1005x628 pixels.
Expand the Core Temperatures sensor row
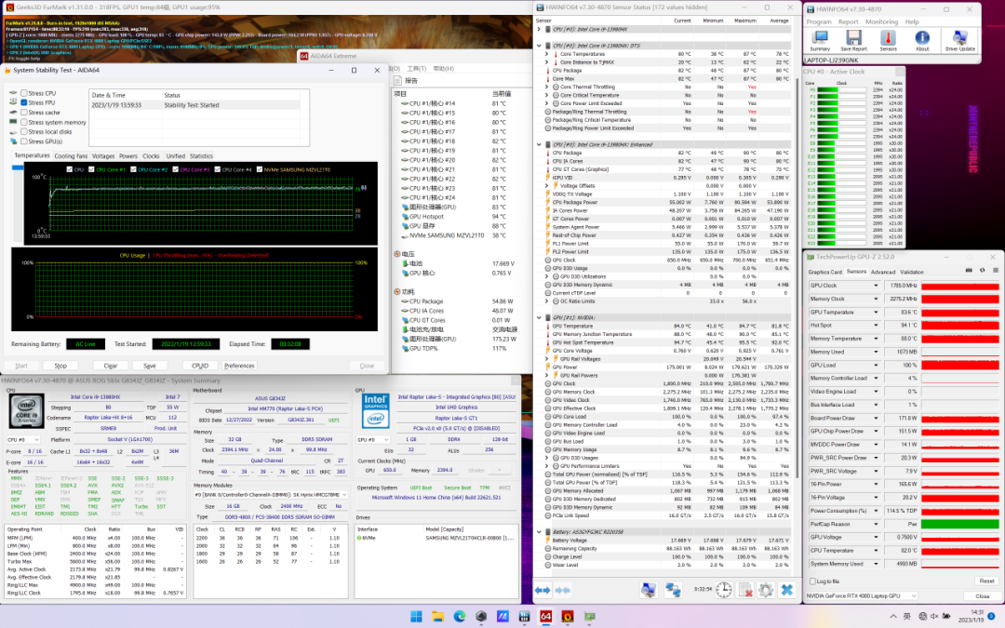click(x=548, y=54)
